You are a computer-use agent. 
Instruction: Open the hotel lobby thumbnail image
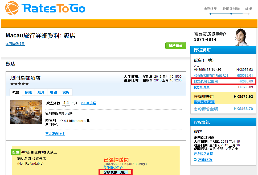click(x=26, y=112)
